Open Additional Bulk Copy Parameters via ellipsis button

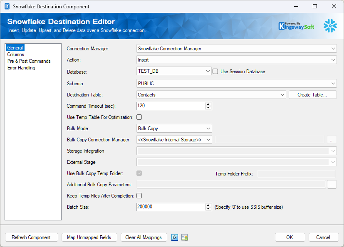[x=332, y=184]
